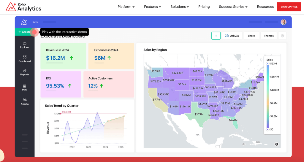This screenshot has width=304, height=162.
Task: Click the green-outlined plus add button
Action: point(216,36)
